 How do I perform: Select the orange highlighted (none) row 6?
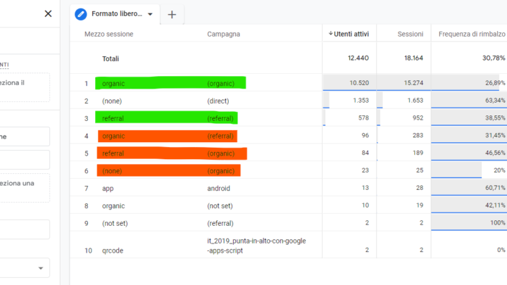coord(113,170)
